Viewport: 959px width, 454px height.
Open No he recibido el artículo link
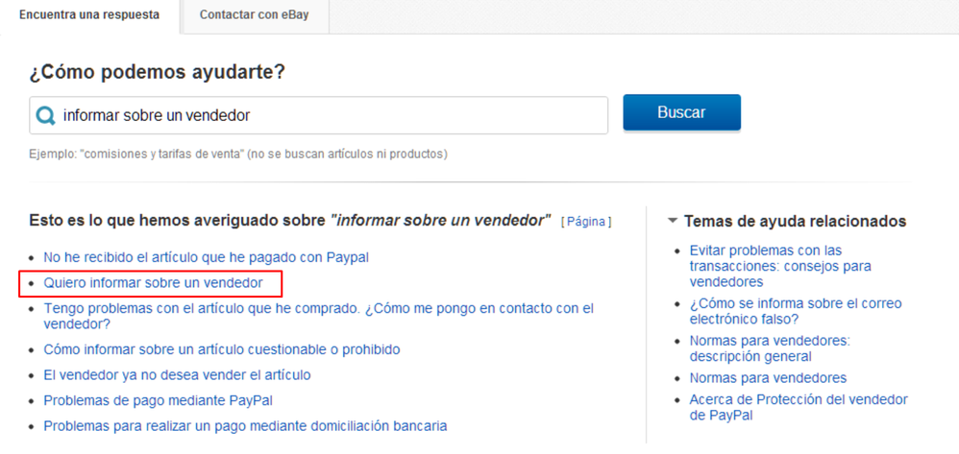206,258
